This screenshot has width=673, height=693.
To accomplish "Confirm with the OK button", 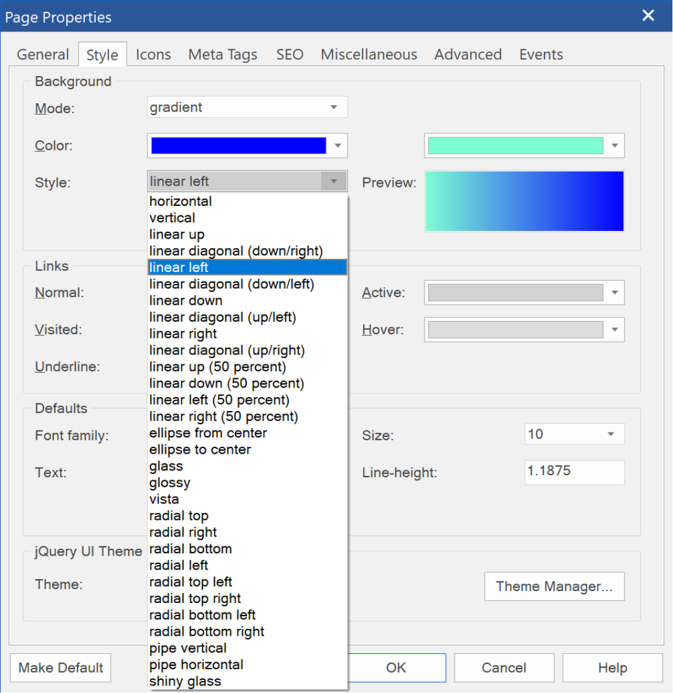I will pyautogui.click(x=396, y=667).
